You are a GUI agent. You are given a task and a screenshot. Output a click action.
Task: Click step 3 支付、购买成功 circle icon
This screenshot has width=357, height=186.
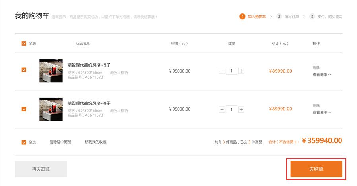tap(312, 17)
